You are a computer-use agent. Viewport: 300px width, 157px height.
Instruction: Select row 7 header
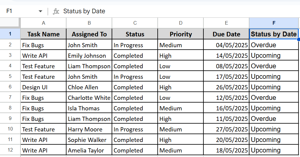click(x=10, y=97)
